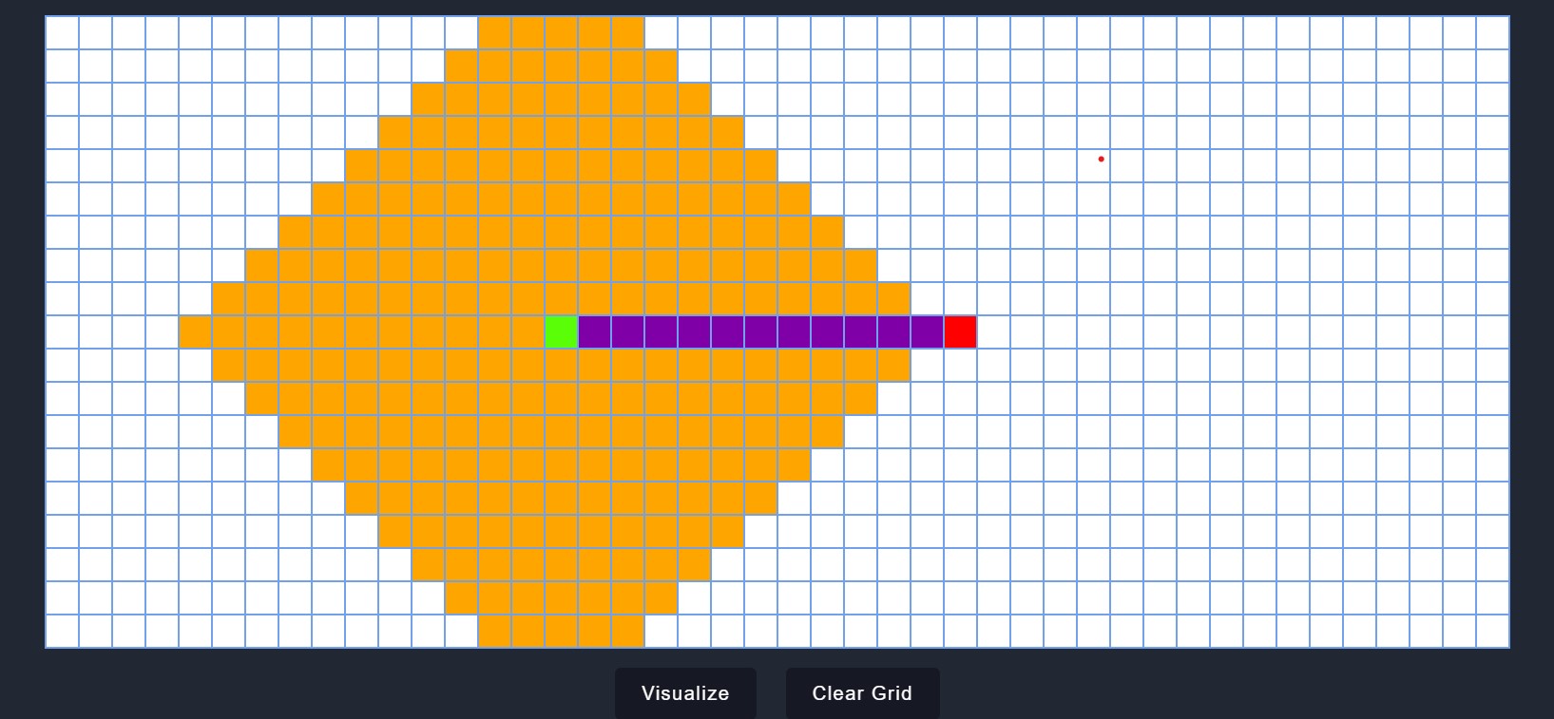Screen dimensions: 1554x719
Task: Click white cell directly above red end node
Action: point(960,299)
